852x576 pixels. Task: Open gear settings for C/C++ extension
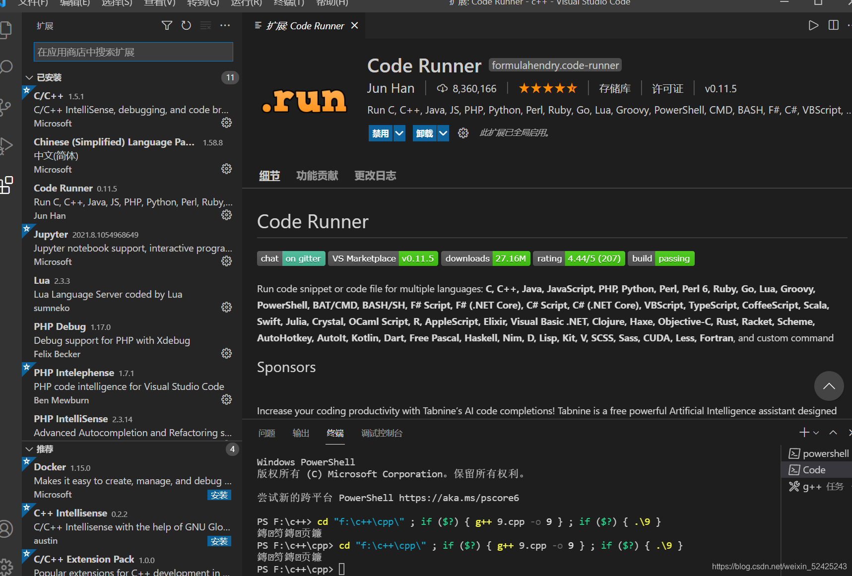point(226,123)
